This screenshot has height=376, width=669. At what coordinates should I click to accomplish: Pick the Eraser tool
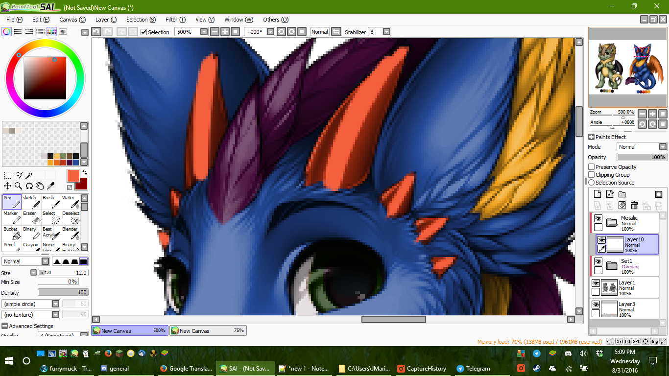pyautogui.click(x=31, y=217)
